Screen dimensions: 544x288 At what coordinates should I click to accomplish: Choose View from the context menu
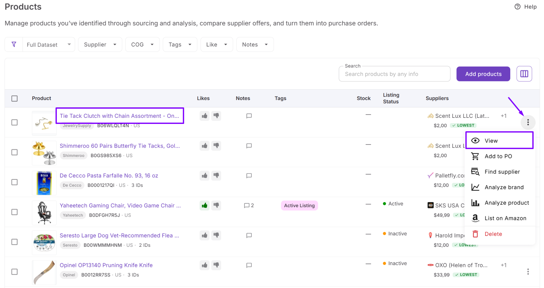[x=499, y=140]
